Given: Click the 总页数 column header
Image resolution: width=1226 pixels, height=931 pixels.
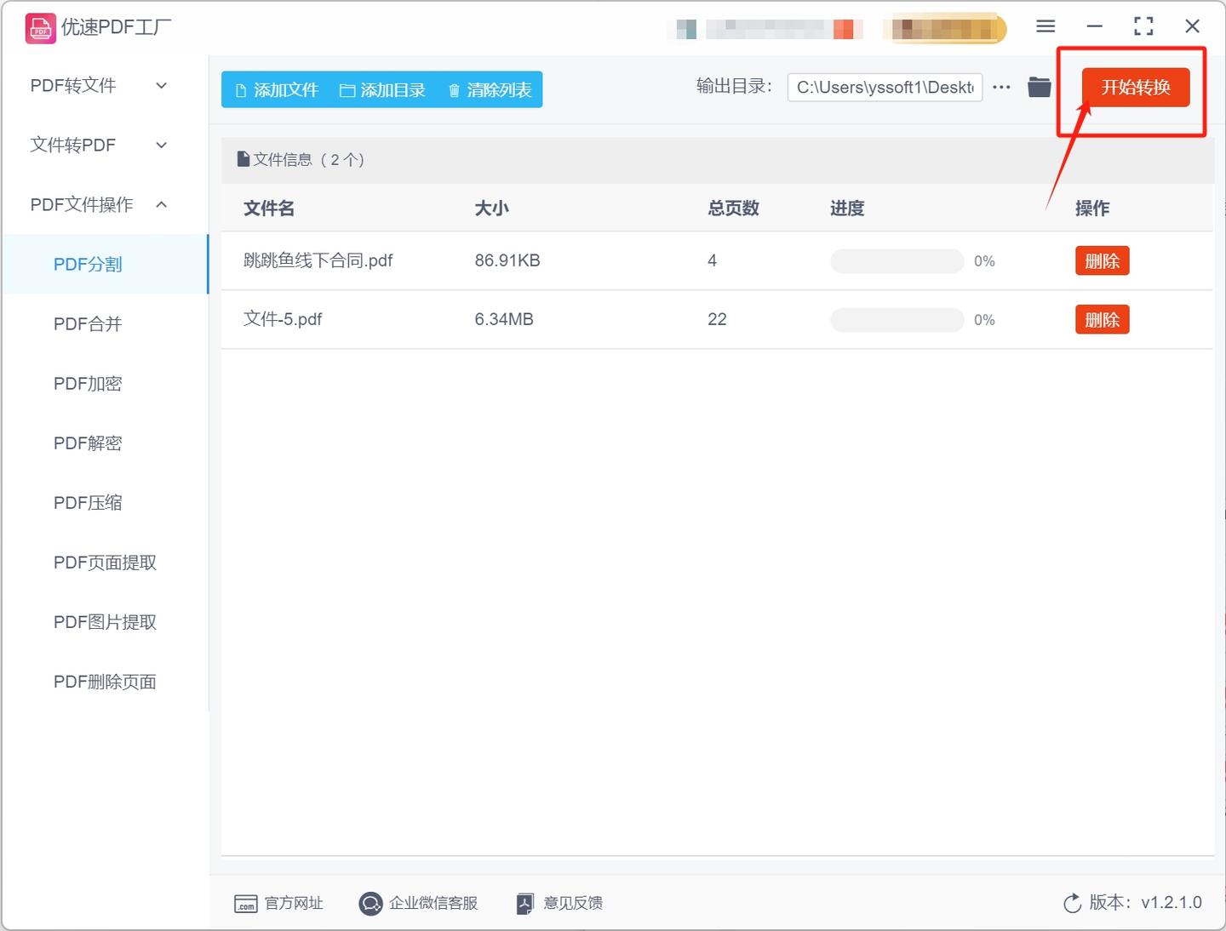Looking at the screenshot, I should (733, 208).
